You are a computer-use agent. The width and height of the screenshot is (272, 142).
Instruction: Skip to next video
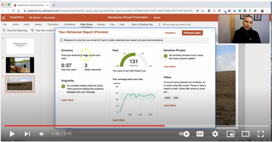[x=27, y=134]
